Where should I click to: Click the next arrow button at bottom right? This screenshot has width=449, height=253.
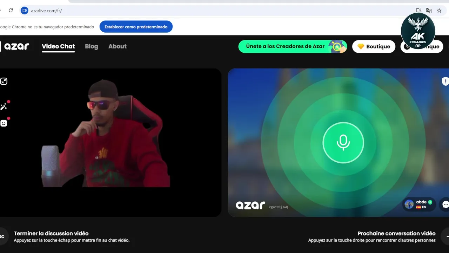pos(445,236)
